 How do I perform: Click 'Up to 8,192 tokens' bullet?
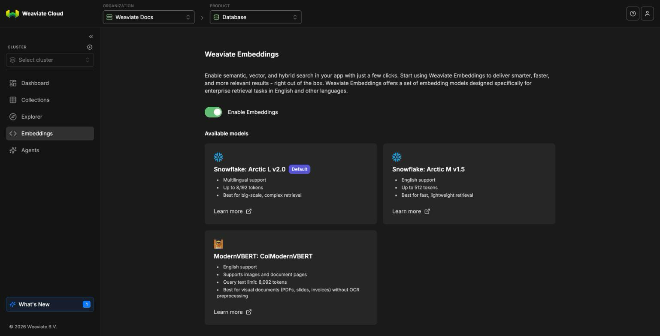click(x=243, y=188)
